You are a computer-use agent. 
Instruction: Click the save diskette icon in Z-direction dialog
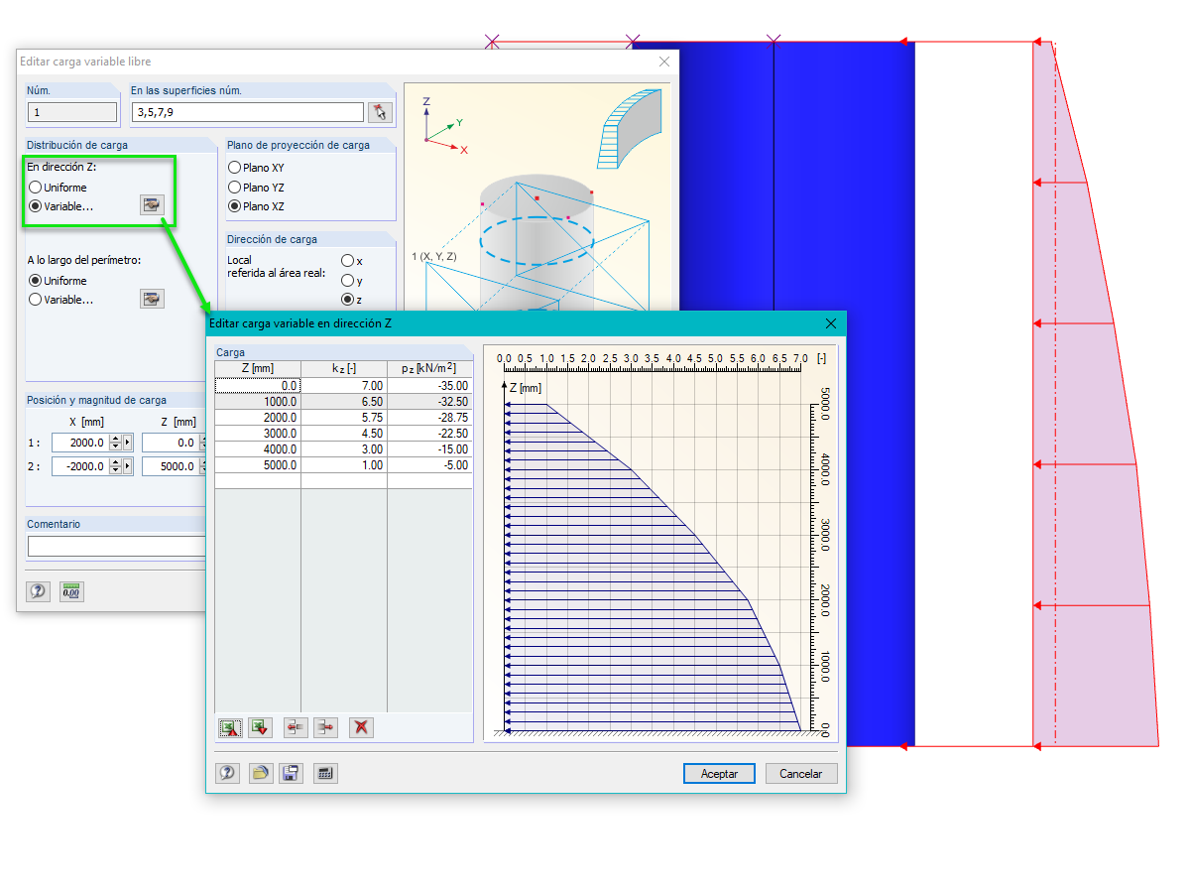[291, 773]
